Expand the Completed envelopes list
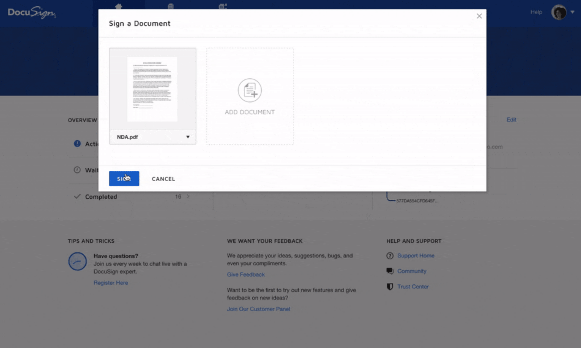The height and width of the screenshot is (348, 581). [188, 196]
